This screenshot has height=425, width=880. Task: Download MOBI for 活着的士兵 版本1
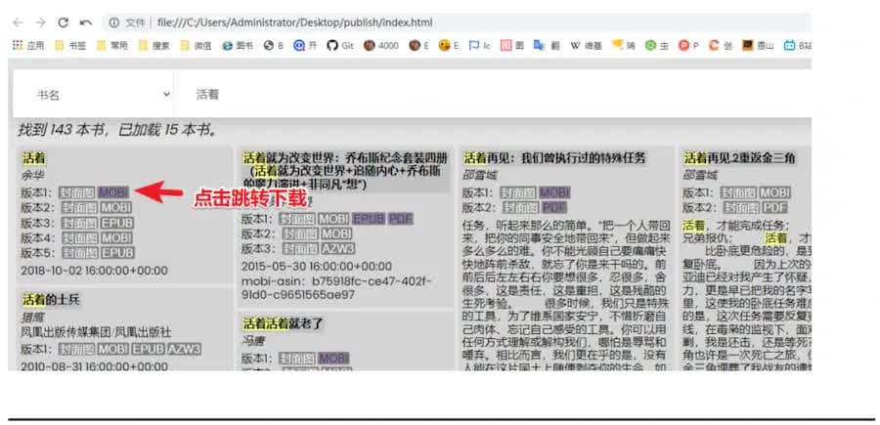coord(112,350)
